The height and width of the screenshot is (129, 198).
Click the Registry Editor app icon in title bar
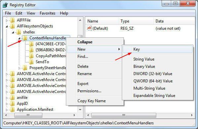[x=5, y=5]
